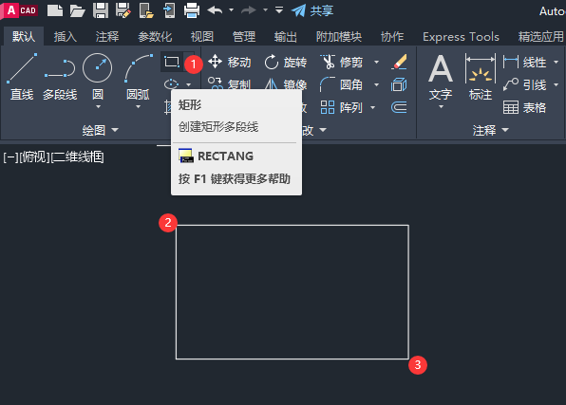Expand the 修剪 trim dropdown arrow
The image size is (566, 405).
pos(376,63)
